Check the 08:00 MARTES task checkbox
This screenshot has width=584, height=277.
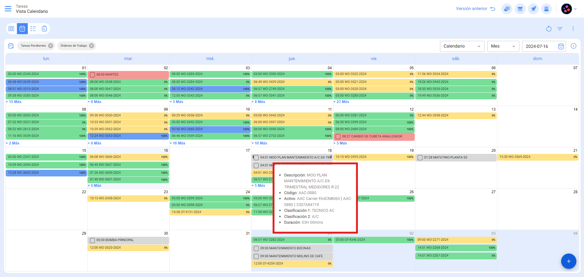click(x=92, y=75)
